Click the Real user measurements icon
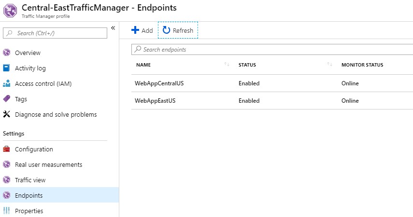The width and height of the screenshot is (413, 217). [x=7, y=164]
